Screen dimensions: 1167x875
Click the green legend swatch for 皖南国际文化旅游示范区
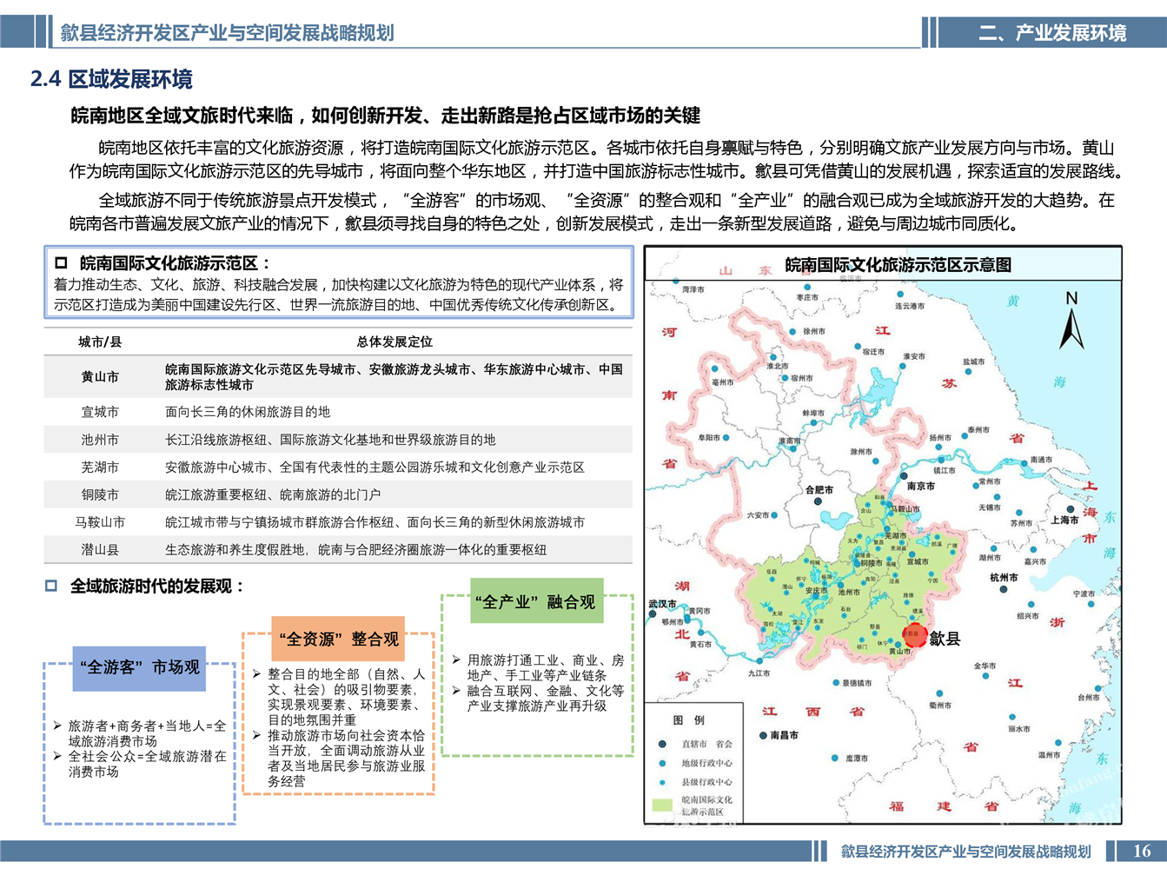(x=662, y=805)
